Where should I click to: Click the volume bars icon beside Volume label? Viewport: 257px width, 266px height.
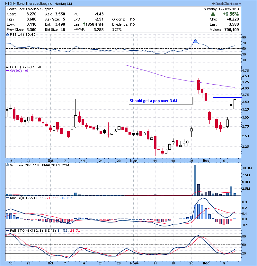pyautogui.click(x=7, y=165)
